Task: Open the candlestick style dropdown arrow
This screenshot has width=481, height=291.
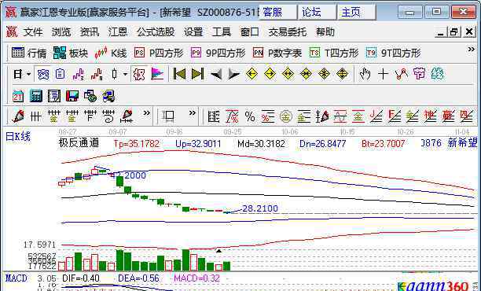Action: (125, 74)
